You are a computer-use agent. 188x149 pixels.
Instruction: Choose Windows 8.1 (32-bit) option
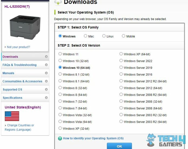(60, 74)
